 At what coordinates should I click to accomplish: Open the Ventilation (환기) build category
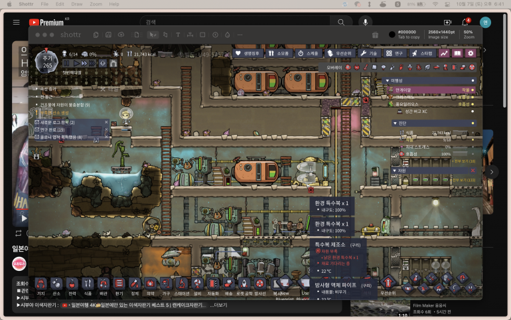tap(119, 284)
